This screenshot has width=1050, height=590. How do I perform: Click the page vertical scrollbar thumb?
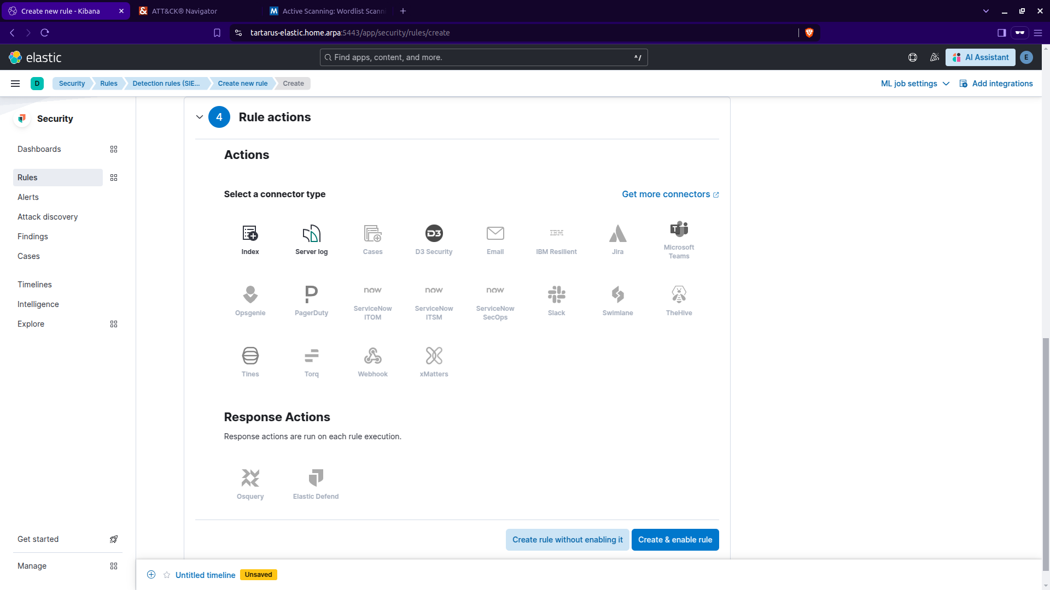1046,453
